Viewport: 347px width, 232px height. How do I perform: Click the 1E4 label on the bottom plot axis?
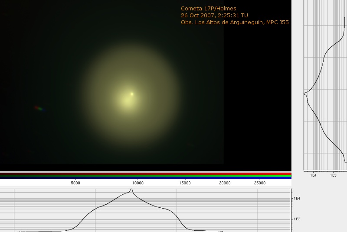click(297, 198)
